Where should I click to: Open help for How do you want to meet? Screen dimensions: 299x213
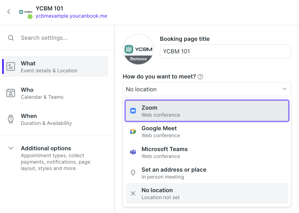[200, 77]
